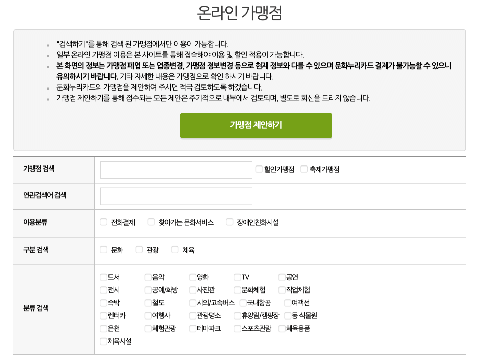
Task: Check the 축제가맹점 option
Action: coord(303,169)
